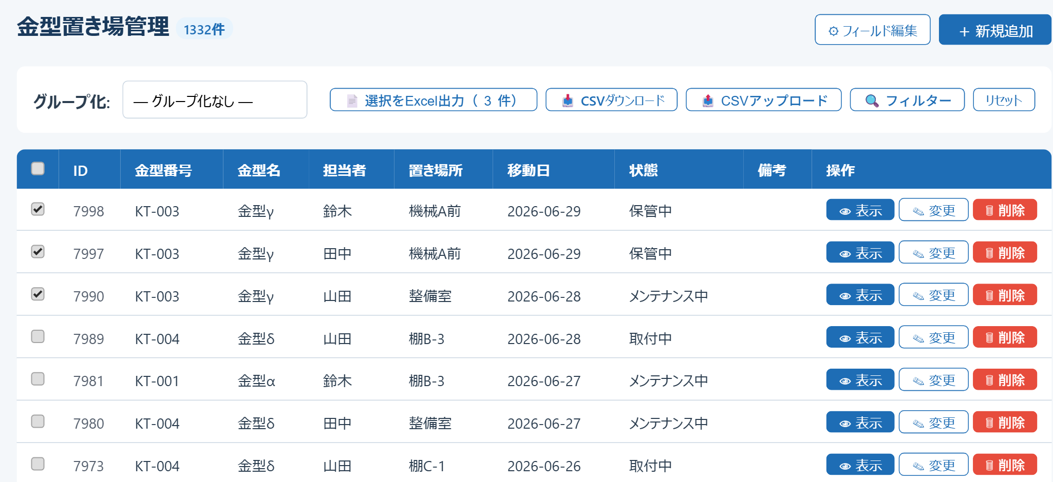
Task: Open the 変更 button for row 7980
Action: (x=933, y=422)
